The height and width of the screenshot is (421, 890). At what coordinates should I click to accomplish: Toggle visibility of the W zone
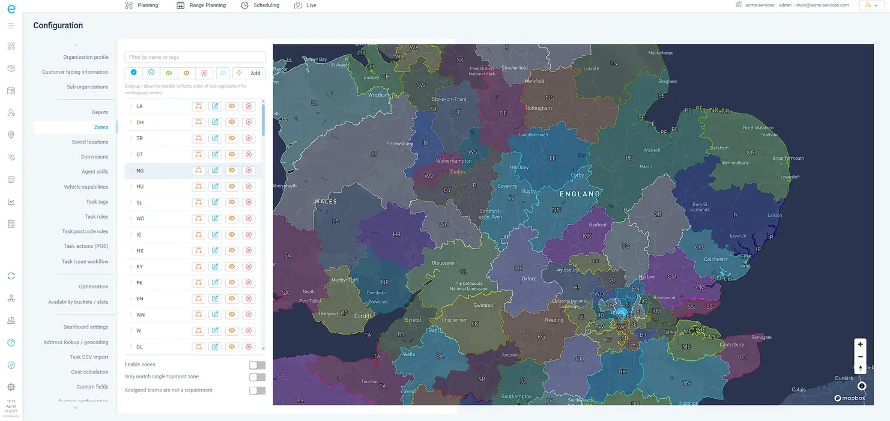click(232, 331)
